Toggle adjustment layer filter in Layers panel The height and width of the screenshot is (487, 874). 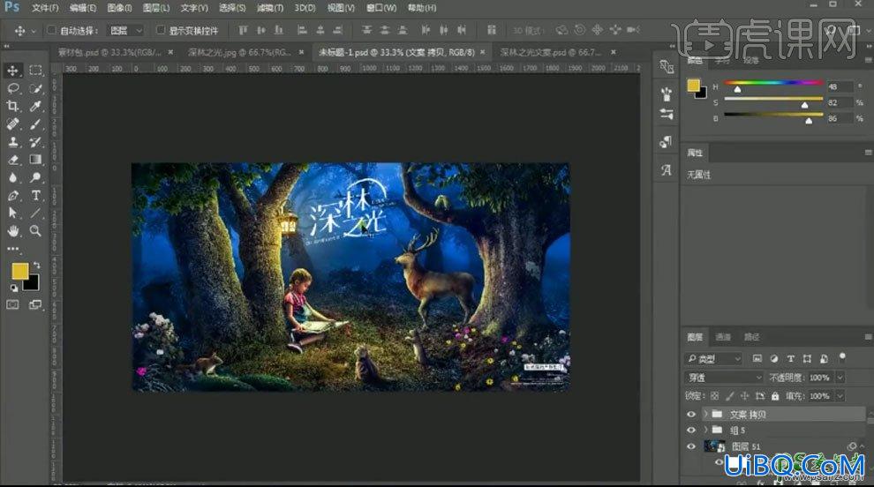coord(773,358)
